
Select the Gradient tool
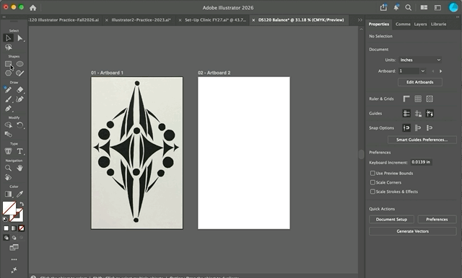pyautogui.click(x=8, y=194)
